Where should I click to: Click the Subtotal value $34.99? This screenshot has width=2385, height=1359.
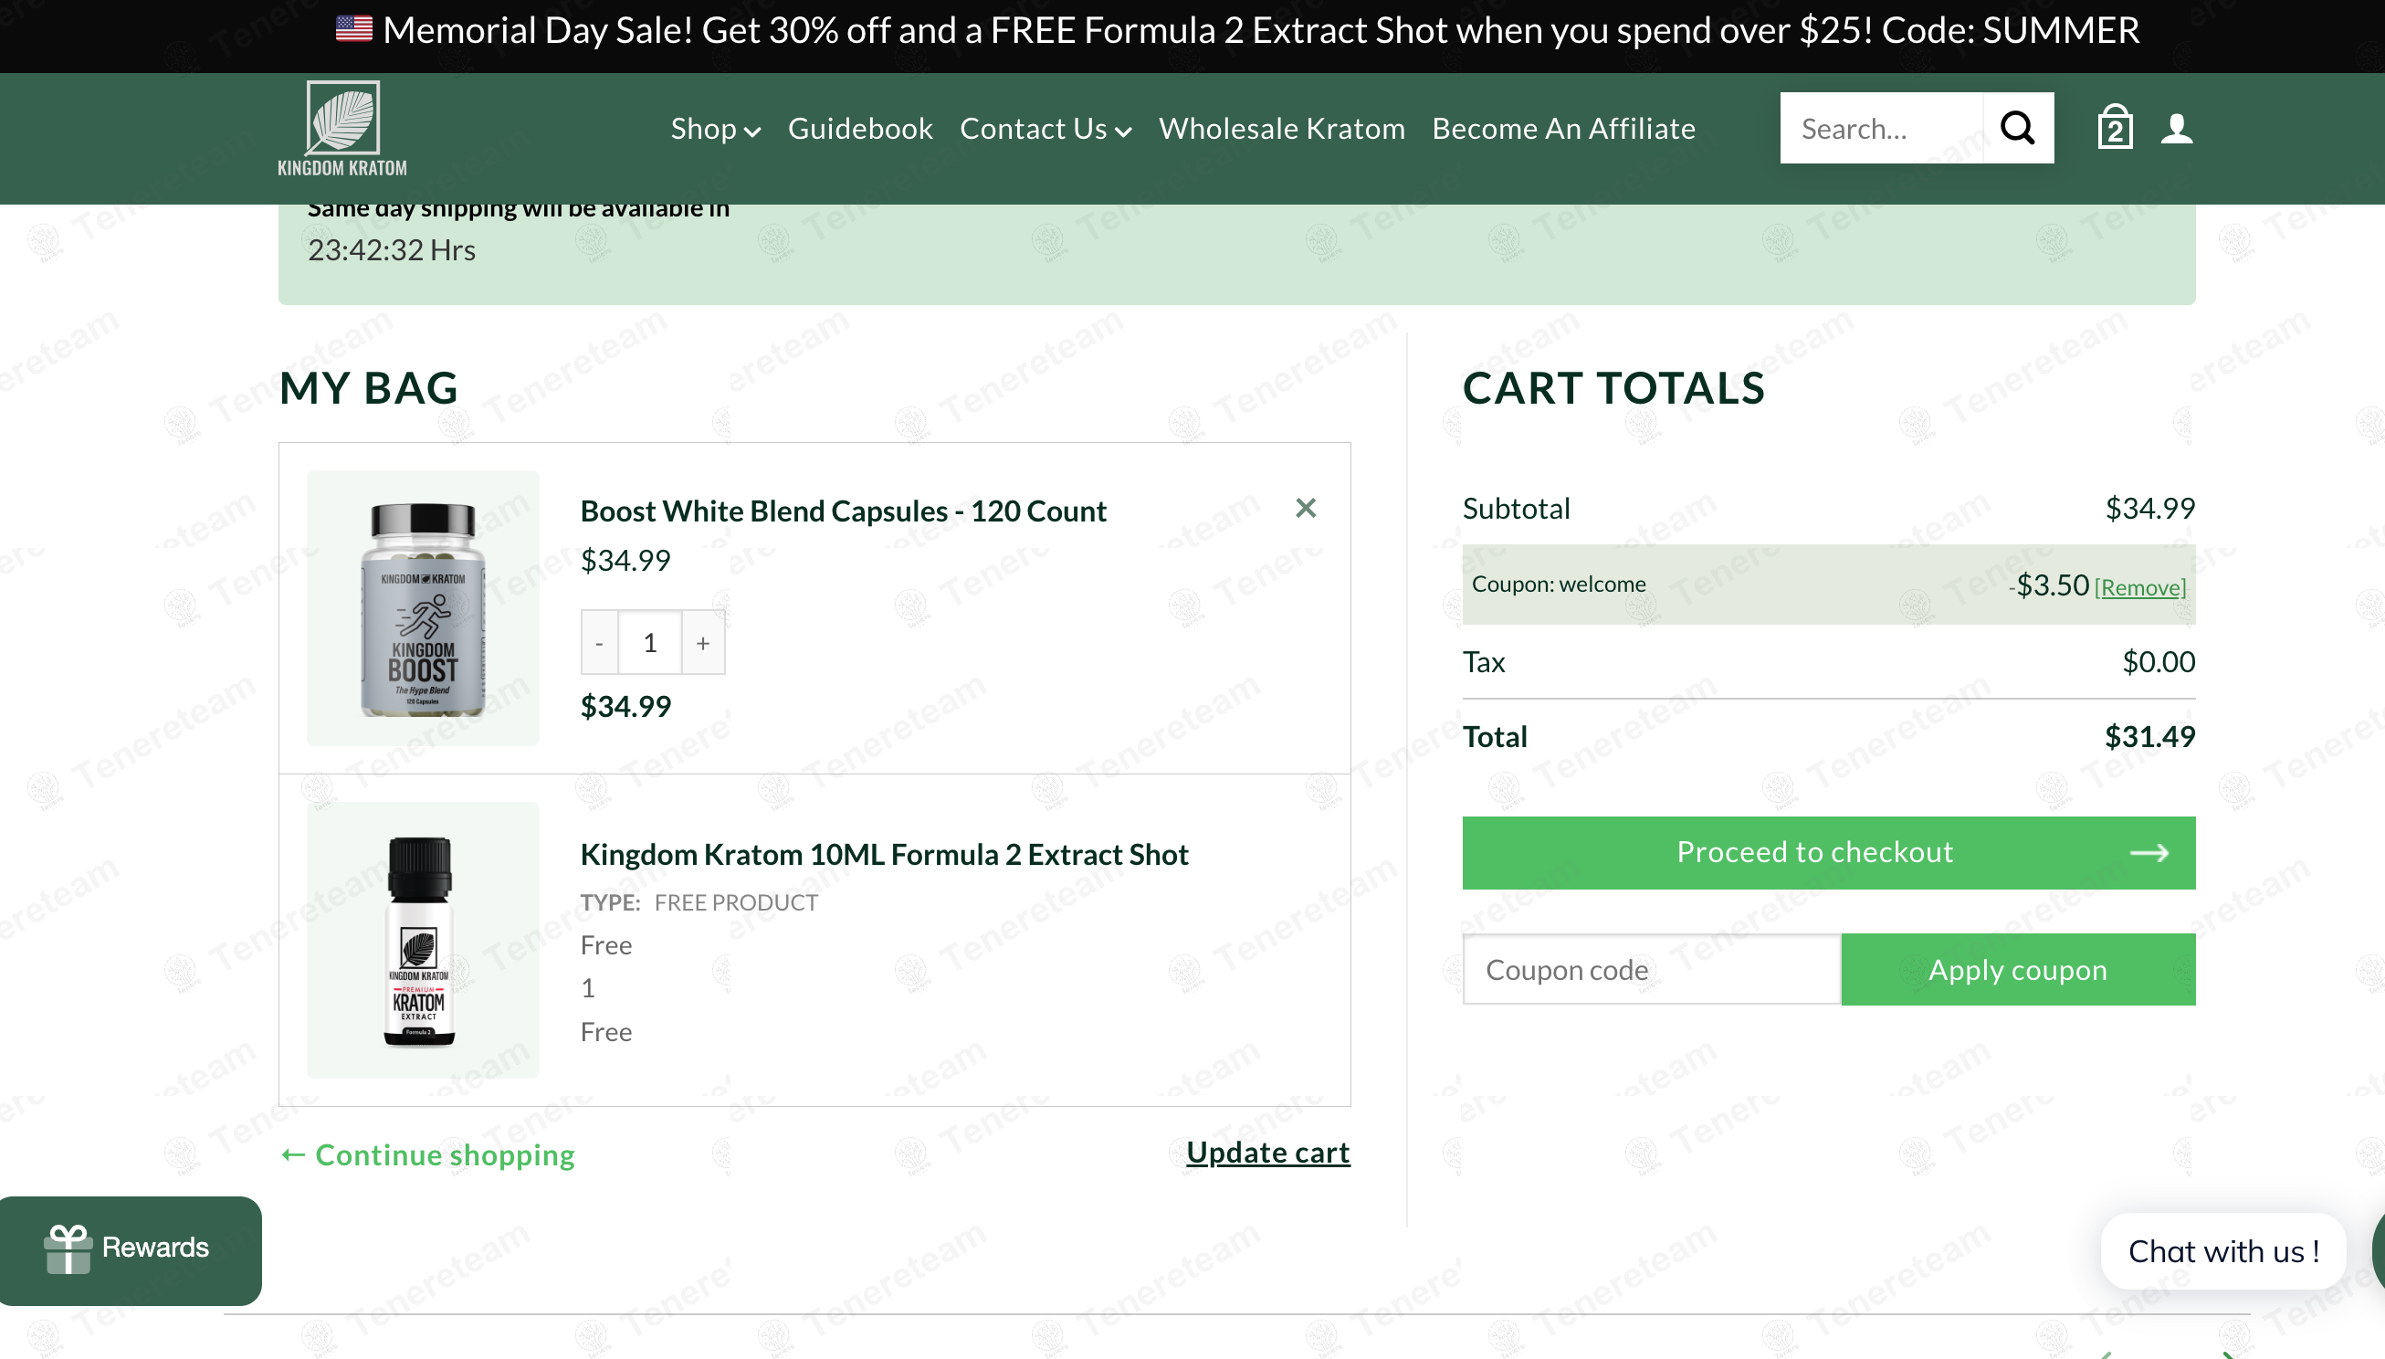coord(2149,508)
